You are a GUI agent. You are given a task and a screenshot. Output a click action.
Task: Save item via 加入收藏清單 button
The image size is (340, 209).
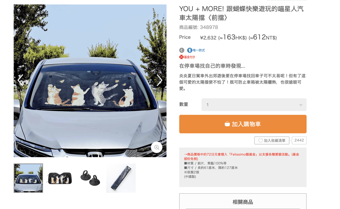[x=272, y=140]
